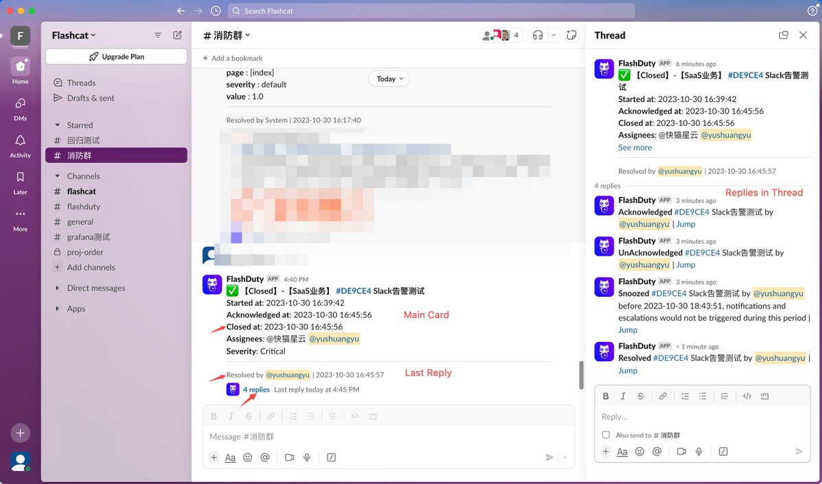This screenshot has width=822, height=484.
Task: Toggle formatting toolbar with Aa in thread composer
Action: pos(622,451)
